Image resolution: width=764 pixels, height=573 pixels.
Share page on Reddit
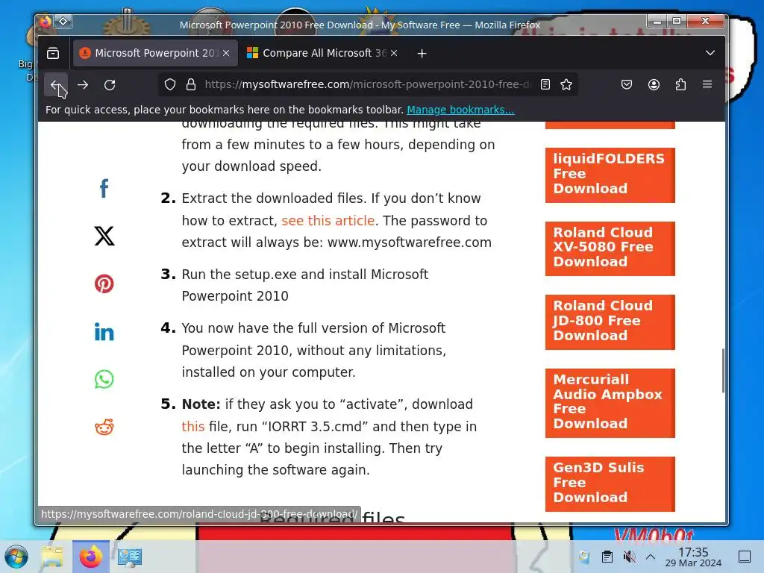tap(104, 427)
